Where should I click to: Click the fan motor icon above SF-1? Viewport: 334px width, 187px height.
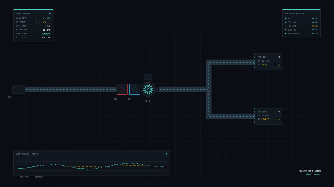coord(148,77)
